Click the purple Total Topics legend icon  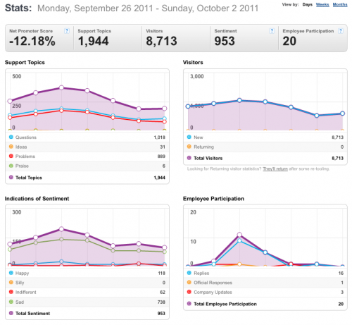pyautogui.click(x=11, y=177)
